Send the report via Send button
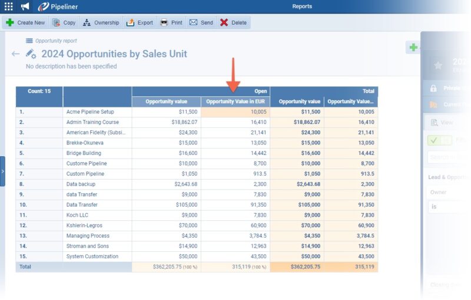This screenshot has width=471, height=300. tap(201, 23)
